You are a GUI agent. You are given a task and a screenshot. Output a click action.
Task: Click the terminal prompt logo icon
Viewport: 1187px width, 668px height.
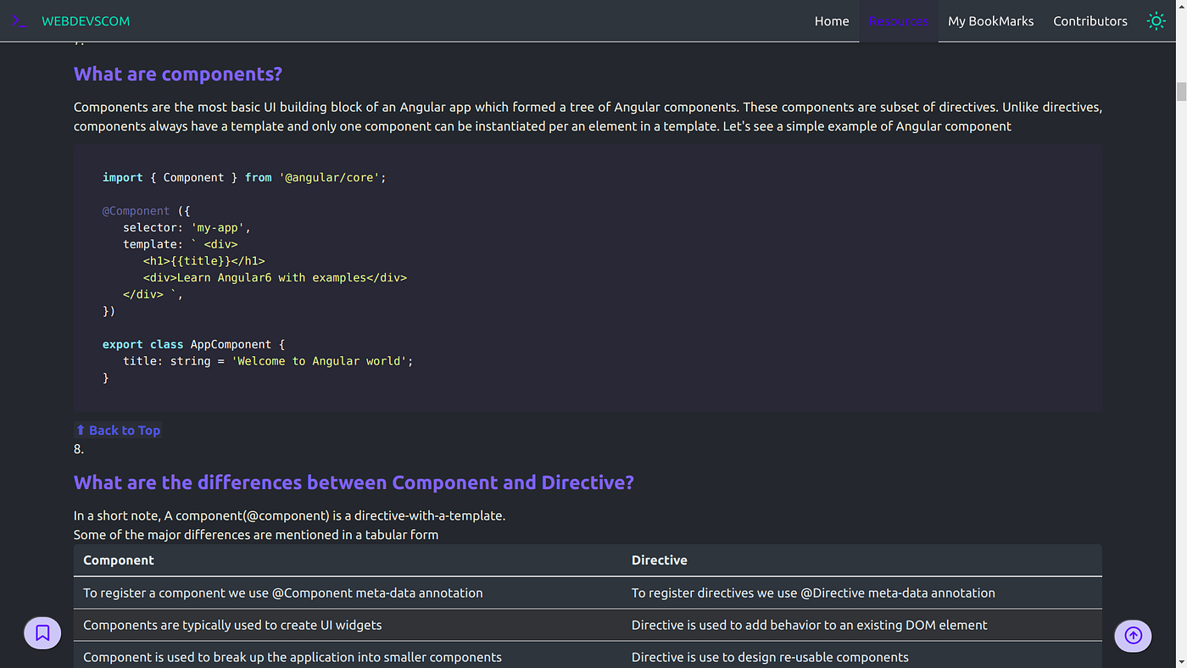click(19, 20)
